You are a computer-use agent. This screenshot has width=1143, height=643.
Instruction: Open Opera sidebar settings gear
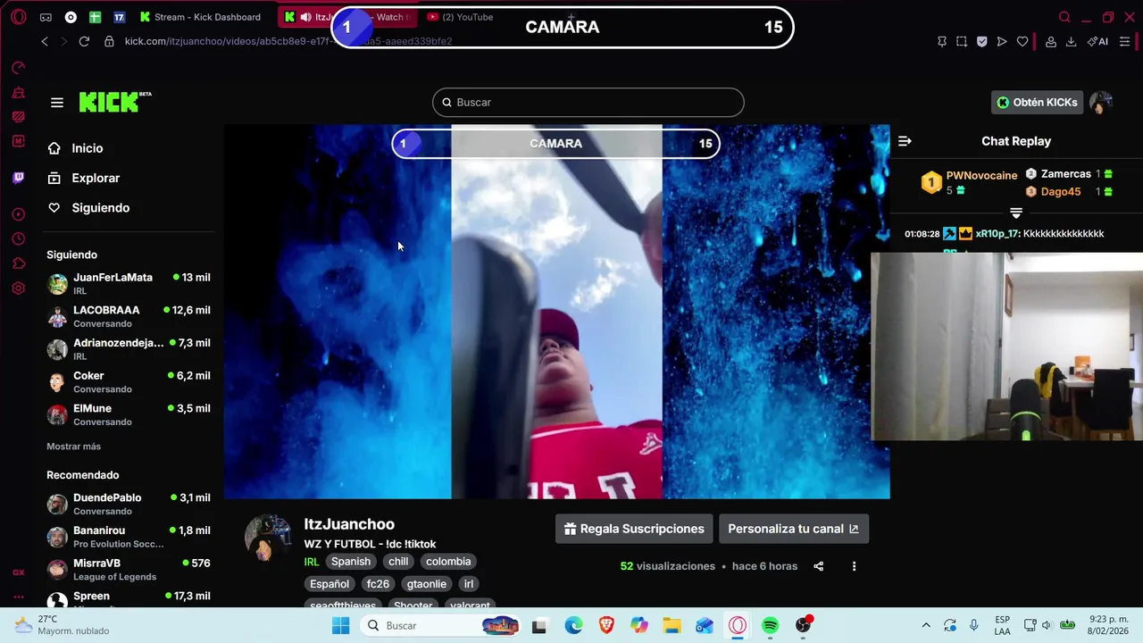[x=19, y=288]
